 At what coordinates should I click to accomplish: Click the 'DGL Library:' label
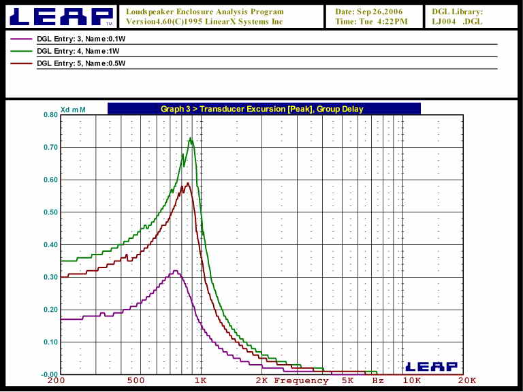[x=458, y=12]
